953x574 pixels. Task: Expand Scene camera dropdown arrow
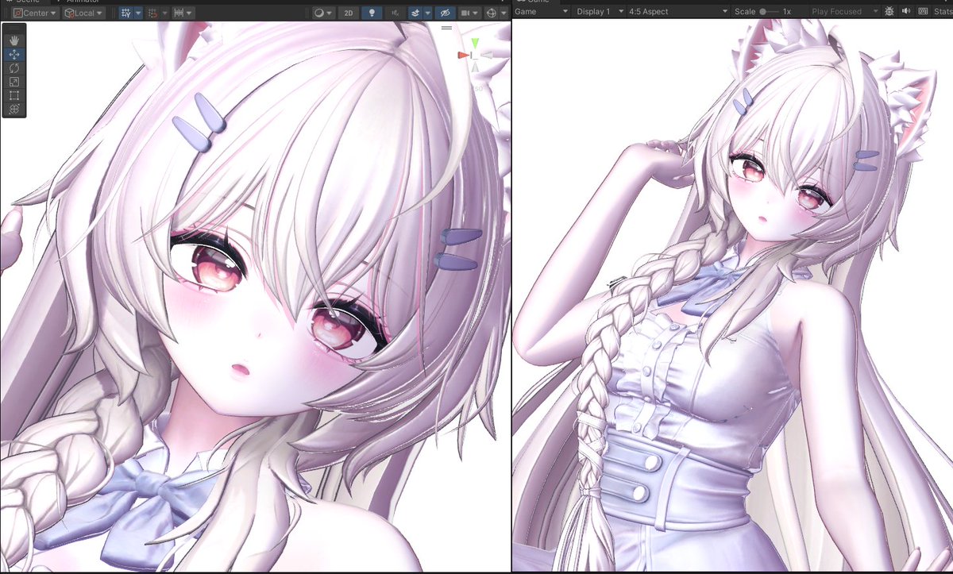click(476, 13)
